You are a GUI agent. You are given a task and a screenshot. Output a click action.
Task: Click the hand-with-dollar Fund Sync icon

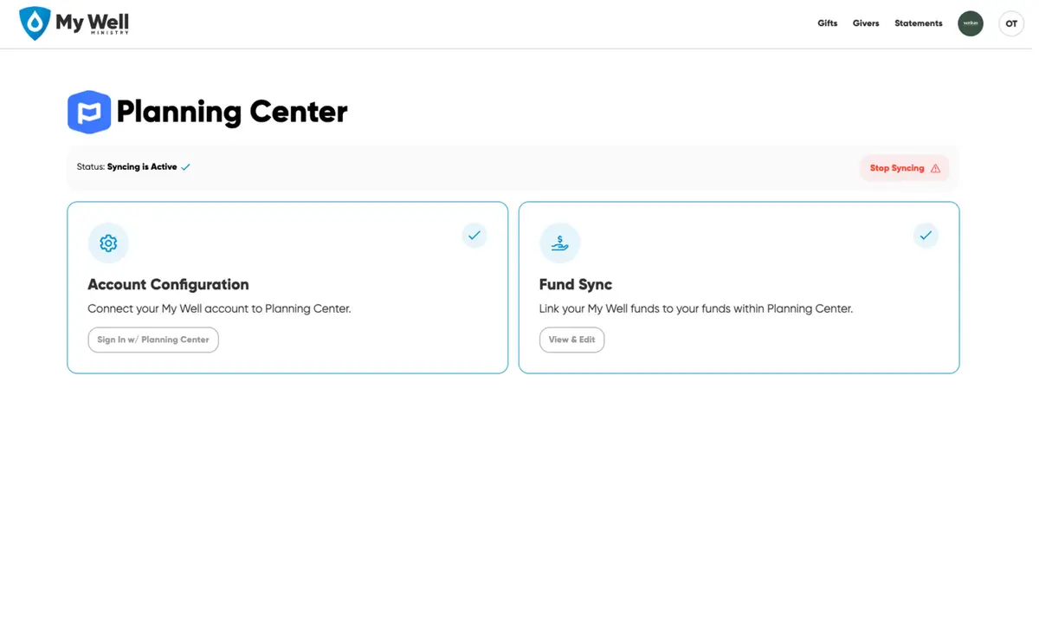[559, 243]
